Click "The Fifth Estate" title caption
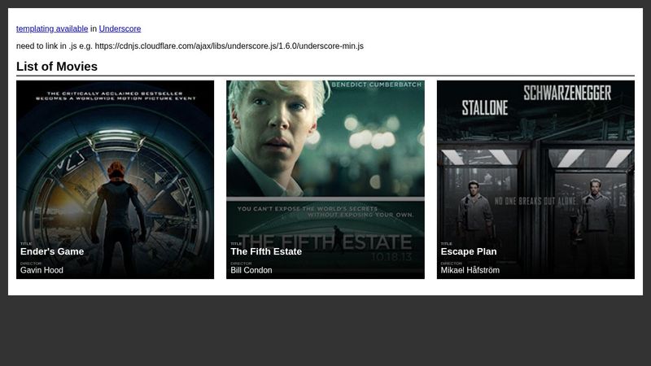651x366 pixels. click(266, 251)
